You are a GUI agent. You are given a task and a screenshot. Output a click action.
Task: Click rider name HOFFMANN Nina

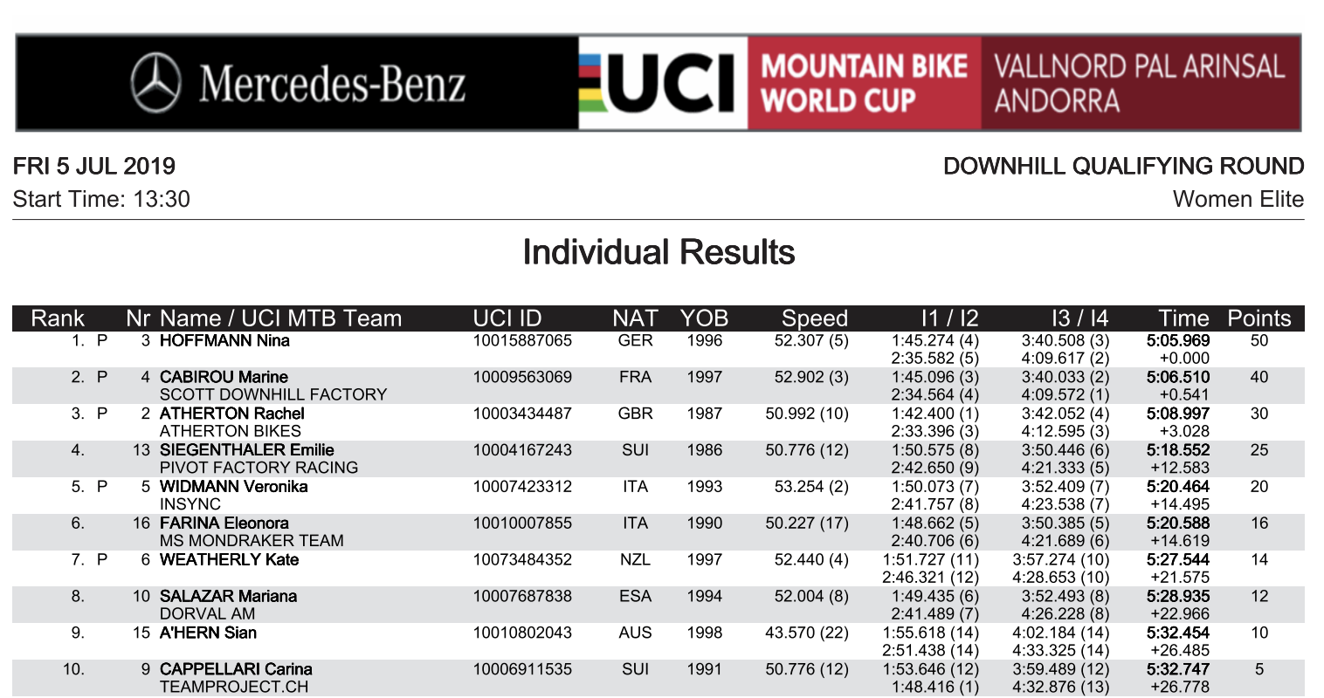point(224,341)
